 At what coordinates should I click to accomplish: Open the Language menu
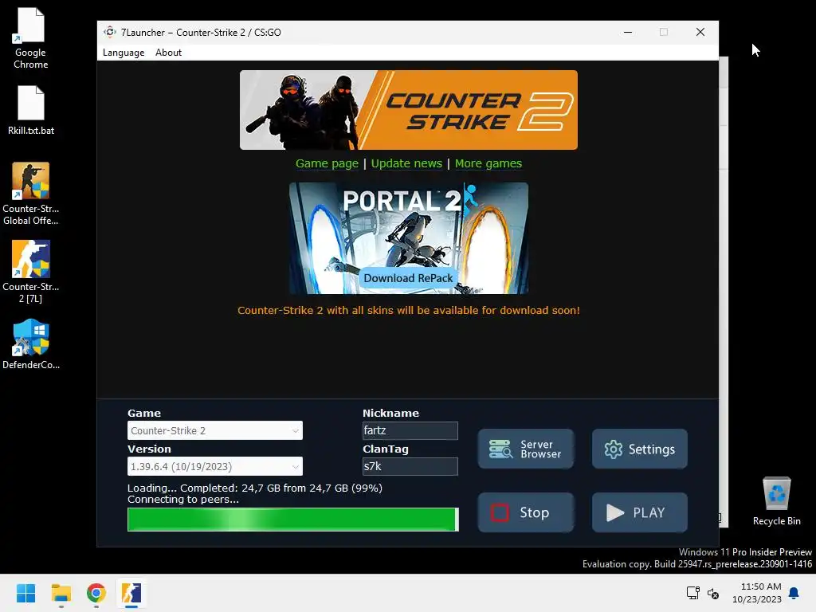point(124,53)
